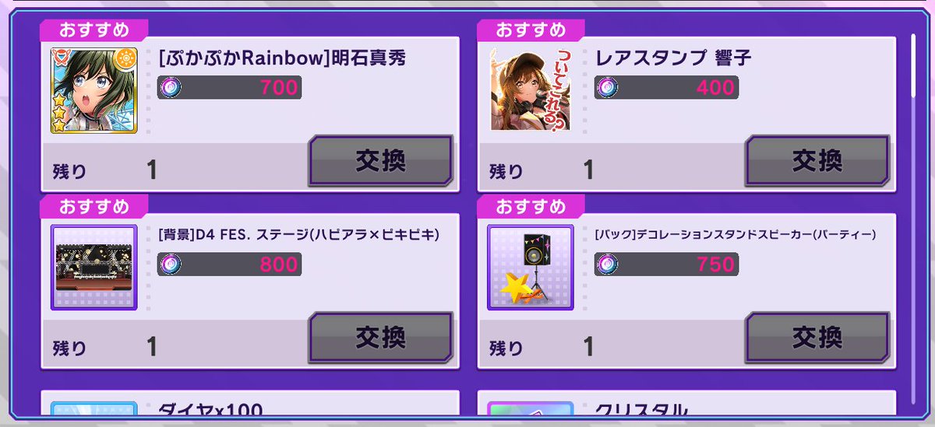Click the star rarity icons on card

click(58, 113)
